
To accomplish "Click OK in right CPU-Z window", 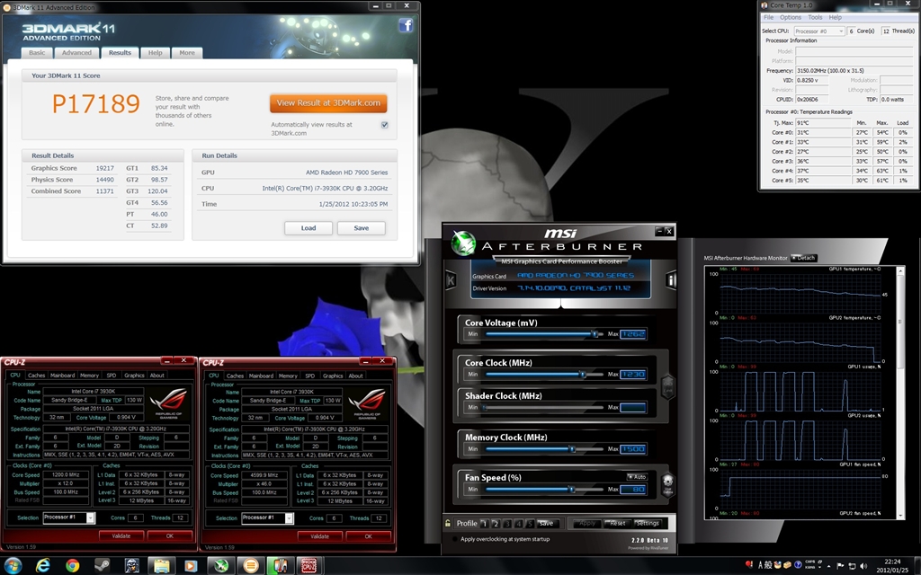I will [x=368, y=536].
